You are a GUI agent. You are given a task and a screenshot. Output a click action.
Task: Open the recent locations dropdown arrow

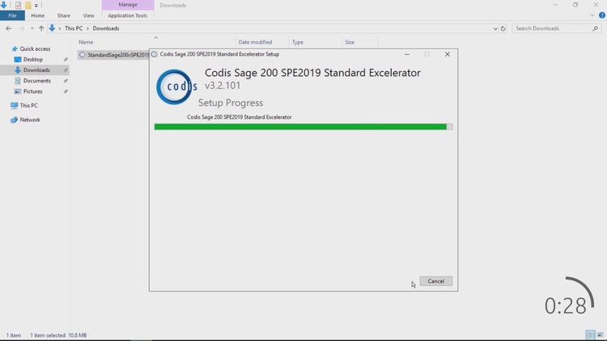click(32, 28)
